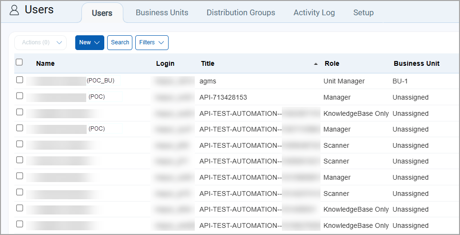This screenshot has width=460, height=235.
Task: Click the '(POC_BU)' name suffix
Action: 100,81
